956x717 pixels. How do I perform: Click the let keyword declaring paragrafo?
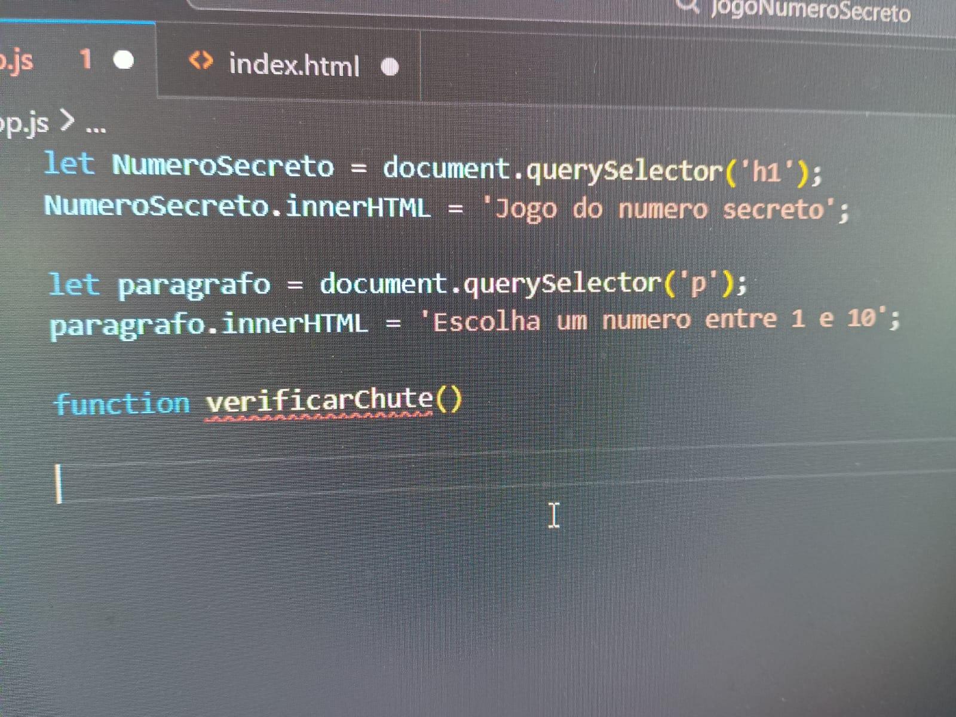pyautogui.click(x=72, y=285)
